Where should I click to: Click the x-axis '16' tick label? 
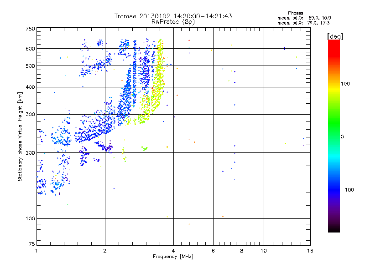[310, 251]
